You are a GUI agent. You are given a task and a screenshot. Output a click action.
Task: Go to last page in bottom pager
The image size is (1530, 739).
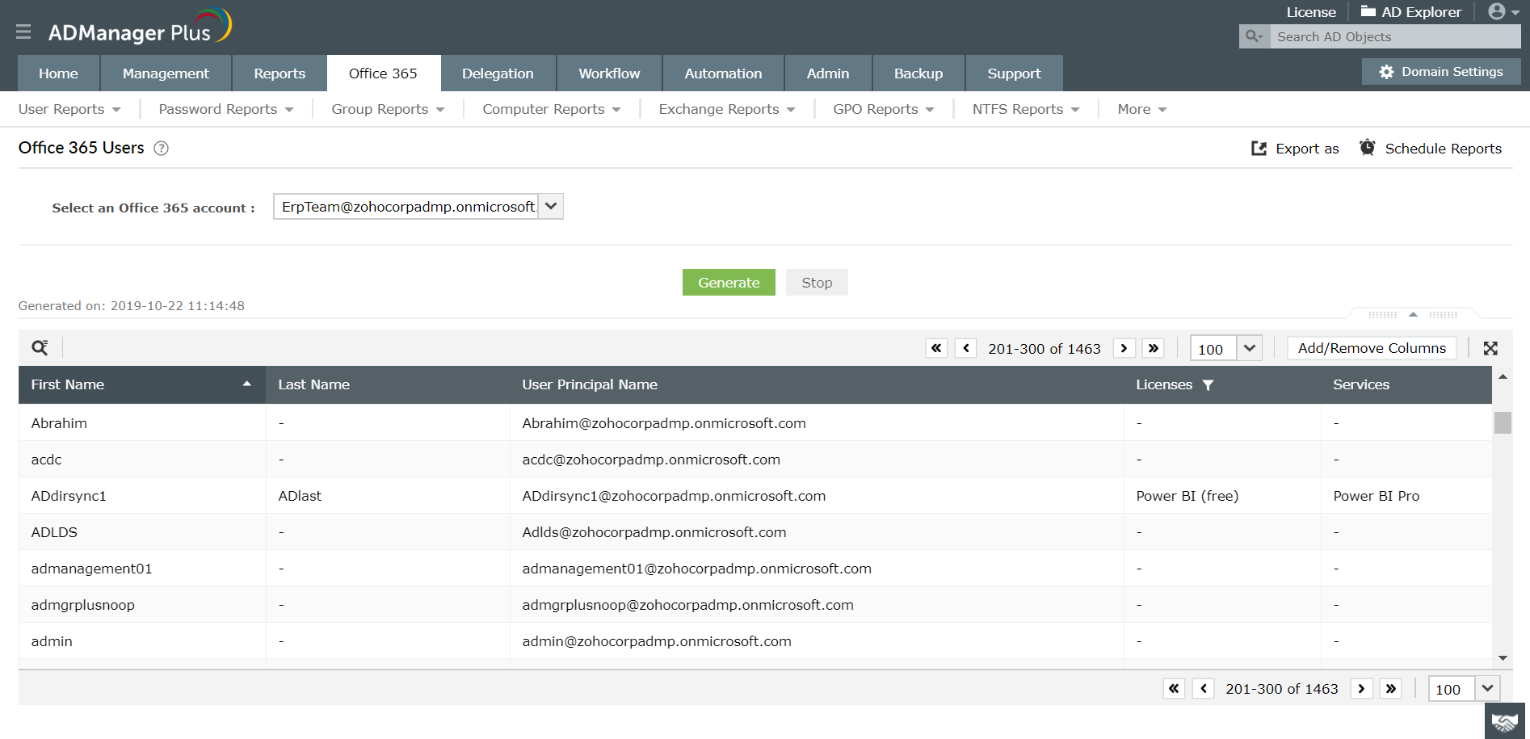click(1391, 688)
